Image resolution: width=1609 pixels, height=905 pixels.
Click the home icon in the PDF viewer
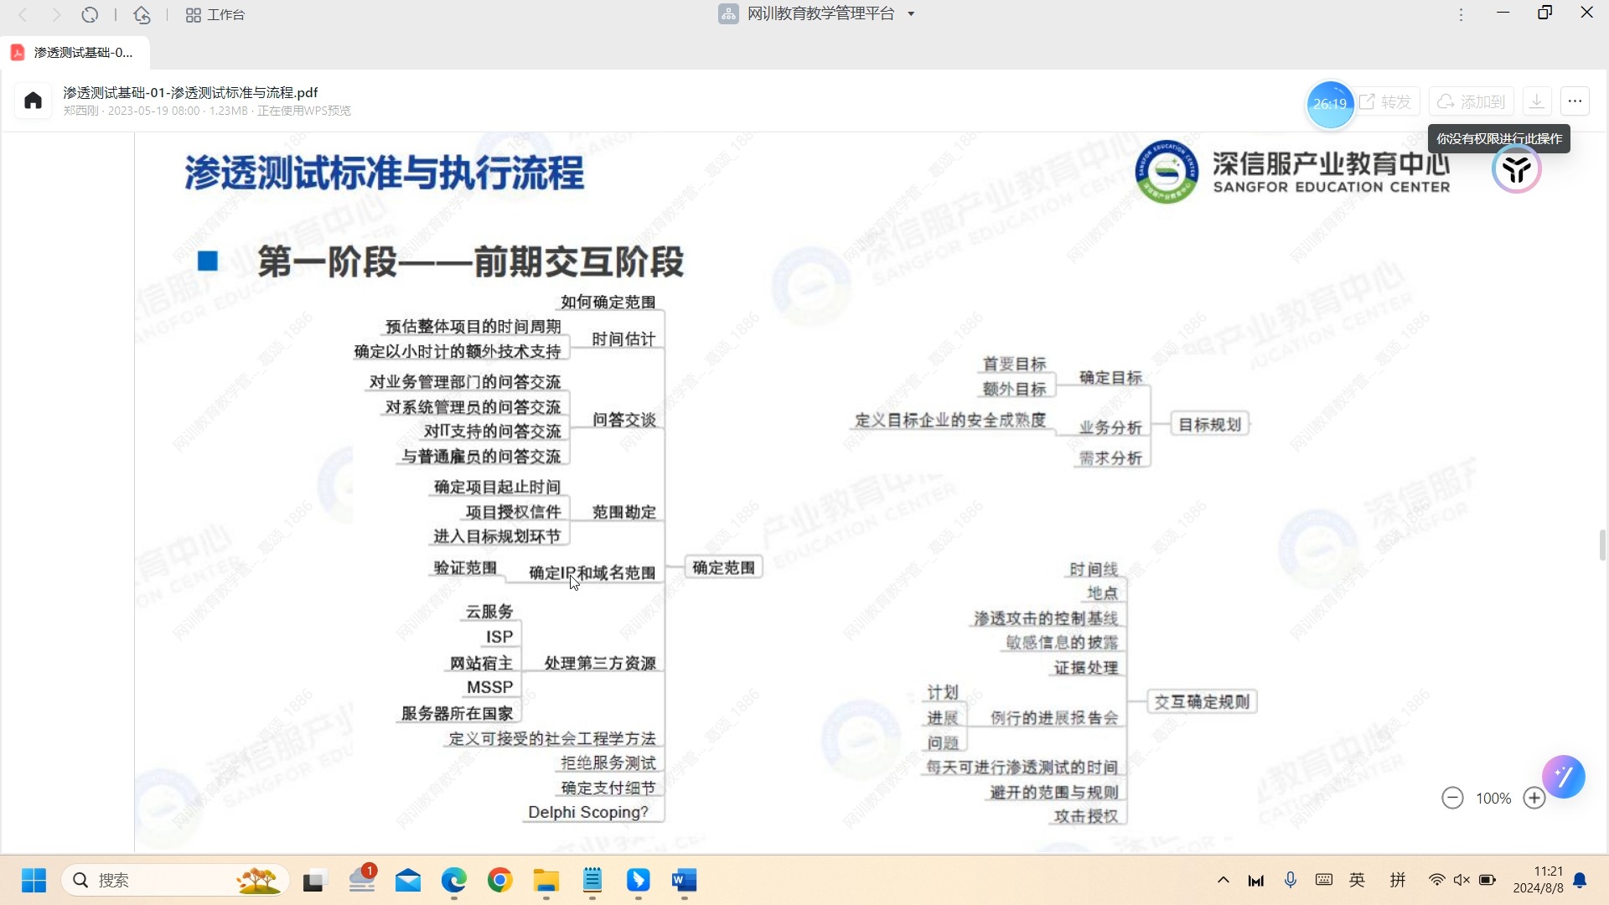click(32, 101)
